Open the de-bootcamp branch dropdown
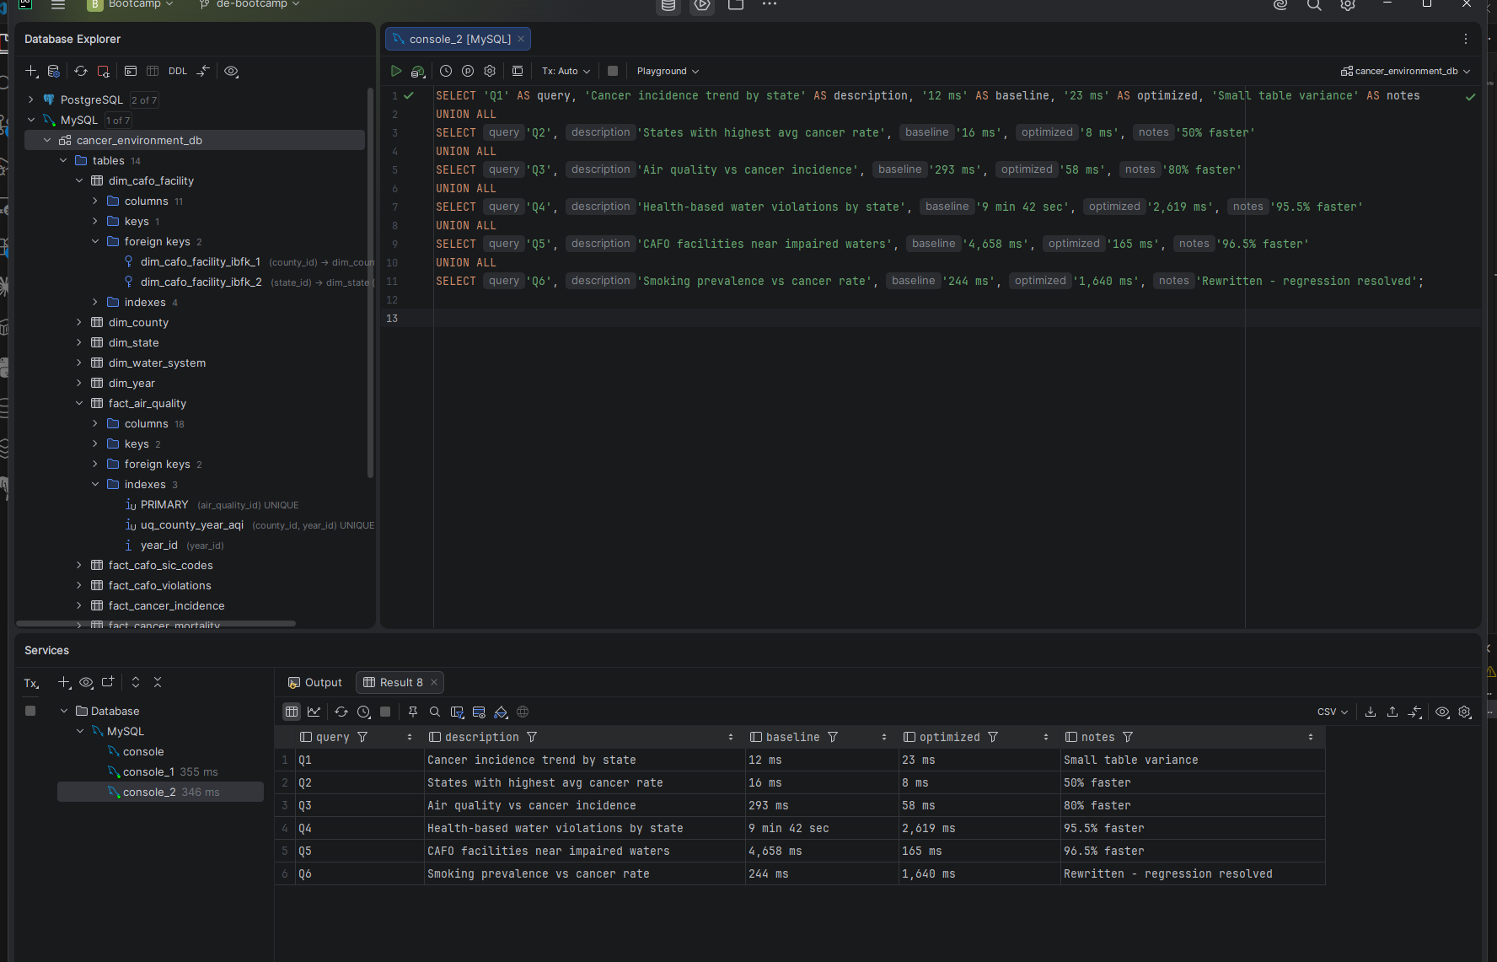 point(250,4)
